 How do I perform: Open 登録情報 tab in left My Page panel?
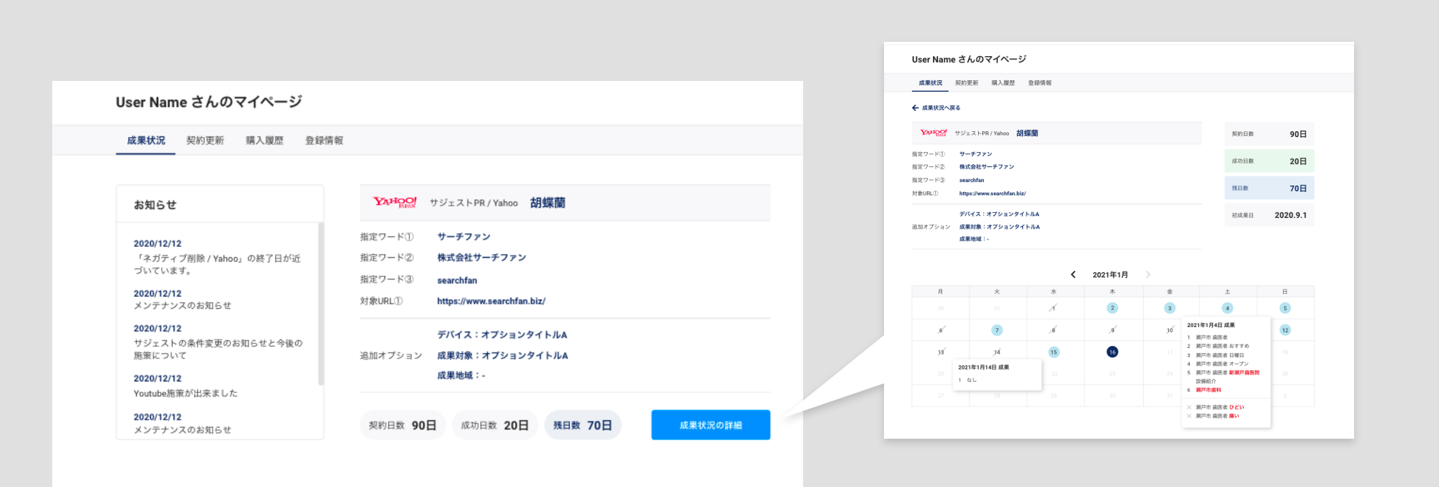(x=324, y=140)
